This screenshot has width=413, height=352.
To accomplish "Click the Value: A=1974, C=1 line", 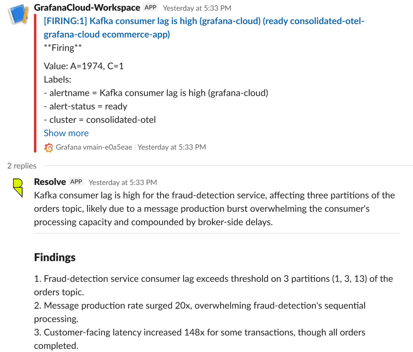I will 84,66.
